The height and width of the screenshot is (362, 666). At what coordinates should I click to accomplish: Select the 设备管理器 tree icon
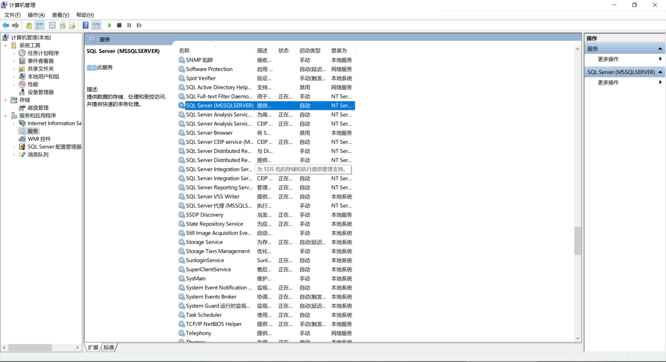[22, 92]
